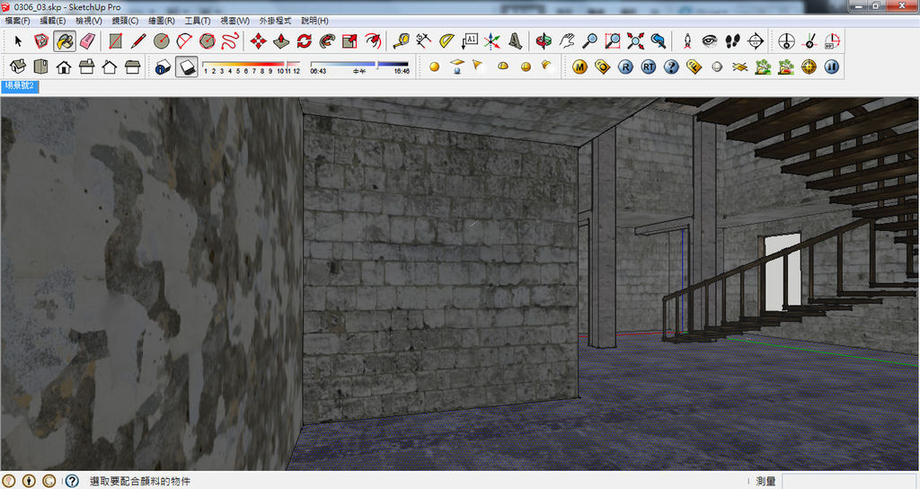Open the 鏡頭(C) menu

coord(126,21)
